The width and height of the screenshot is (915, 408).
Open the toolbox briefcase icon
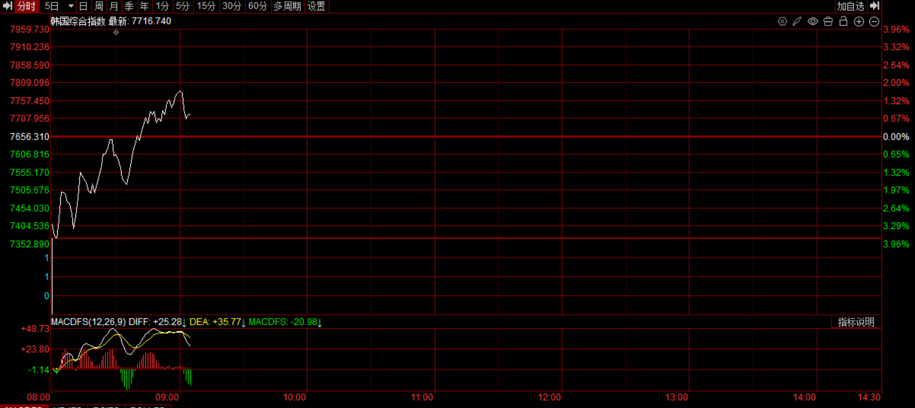[x=828, y=21]
